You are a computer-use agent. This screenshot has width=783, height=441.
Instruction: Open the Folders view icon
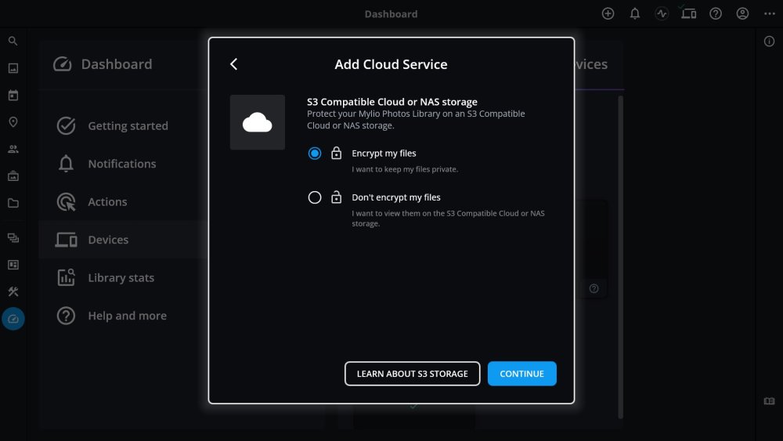[13, 203]
